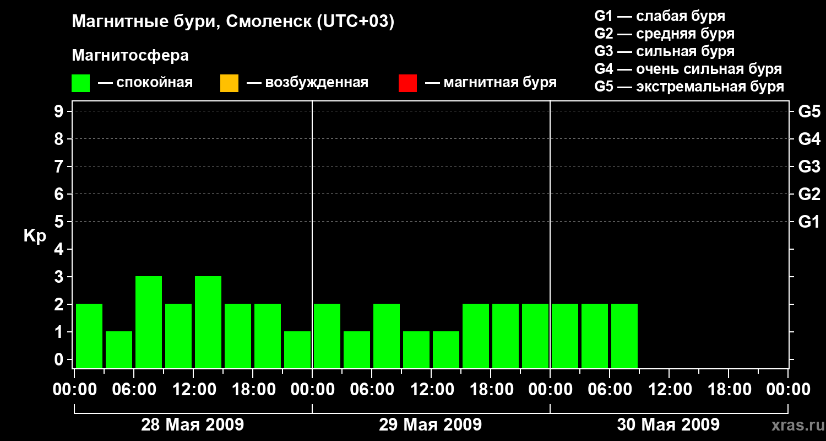
Task: Click the '18:00' time label for 30 Мая
Action: [x=729, y=390]
